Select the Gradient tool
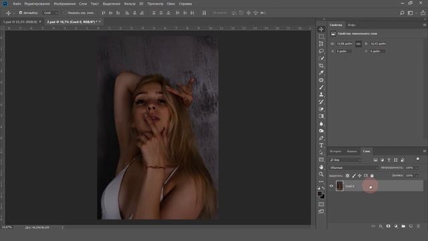The image size is (428, 241). point(321,116)
